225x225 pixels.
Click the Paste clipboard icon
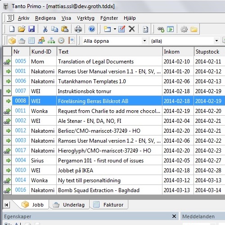coord(65,29)
